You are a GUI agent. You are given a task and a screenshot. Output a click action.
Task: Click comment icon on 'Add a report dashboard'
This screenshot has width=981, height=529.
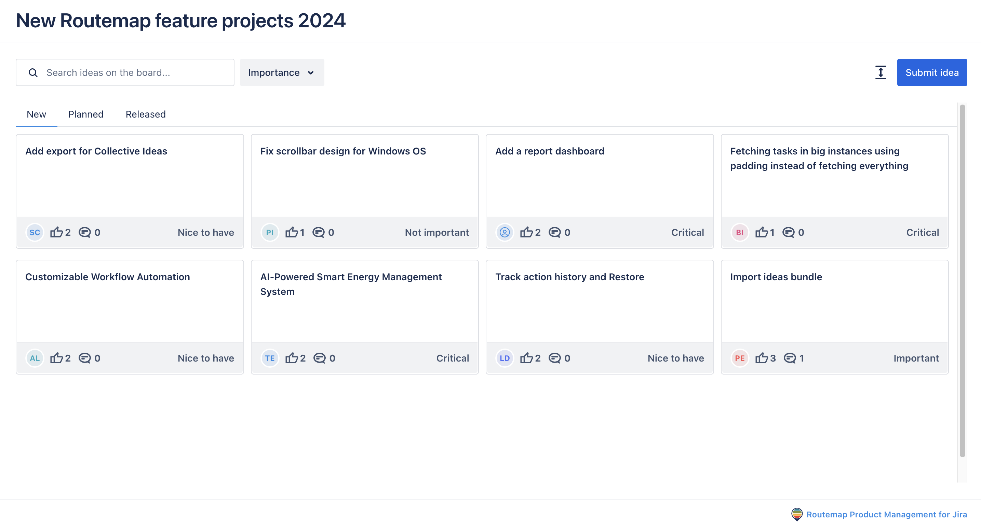coord(554,232)
